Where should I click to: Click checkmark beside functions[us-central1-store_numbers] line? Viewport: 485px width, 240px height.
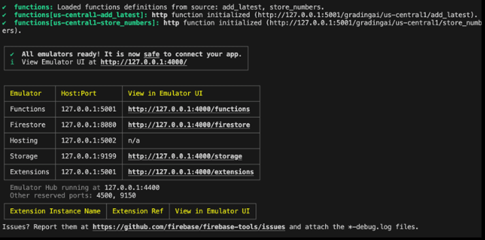4,23
